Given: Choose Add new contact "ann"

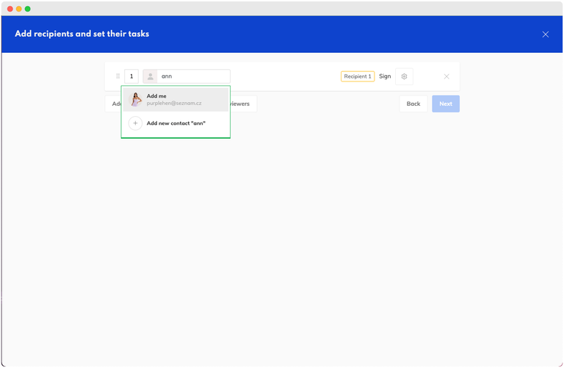Looking at the screenshot, I should pyautogui.click(x=176, y=123).
